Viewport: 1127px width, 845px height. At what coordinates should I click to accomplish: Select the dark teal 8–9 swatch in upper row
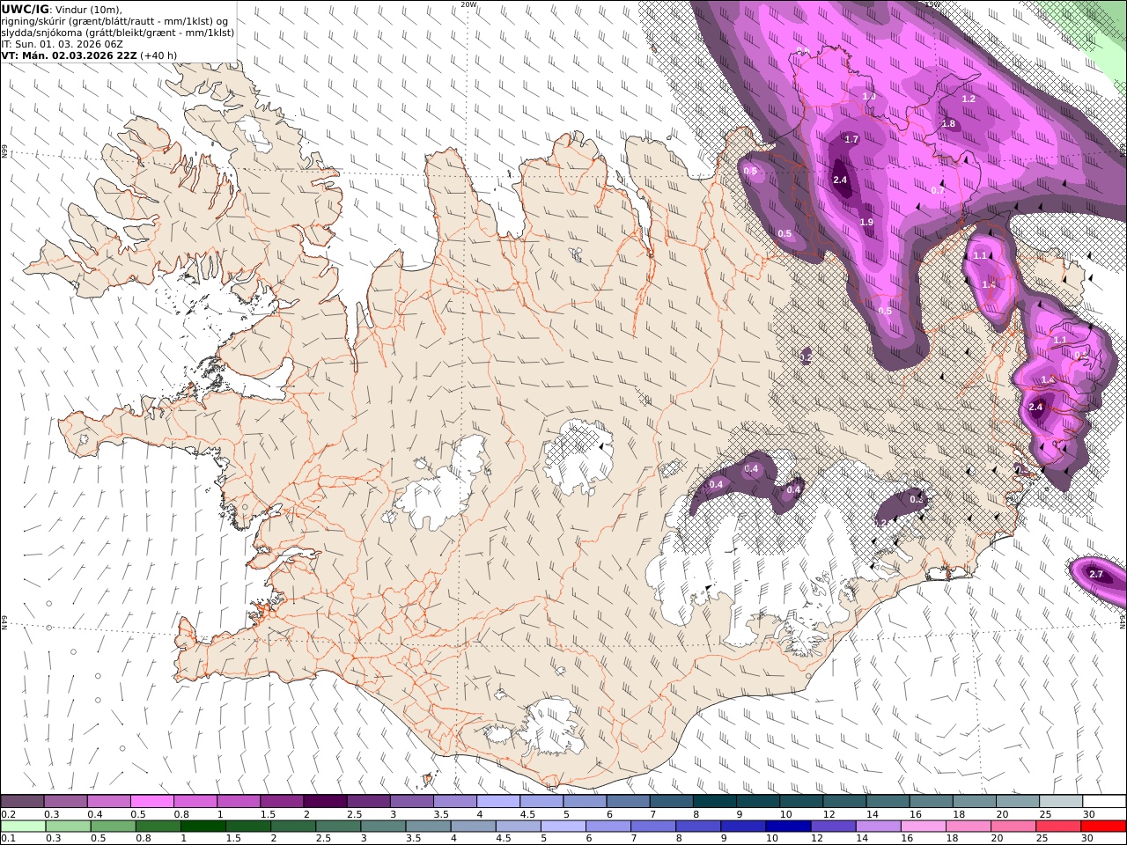[x=715, y=802]
